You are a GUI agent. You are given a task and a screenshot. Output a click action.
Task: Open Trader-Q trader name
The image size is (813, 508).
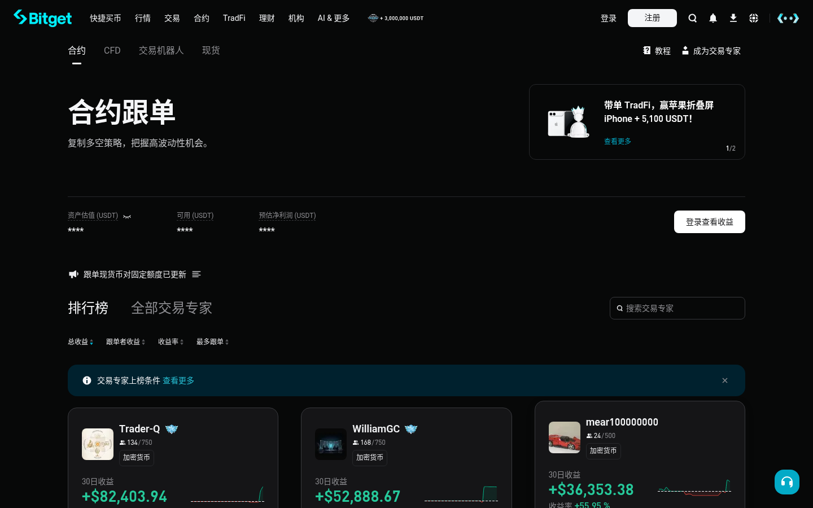tap(139, 429)
